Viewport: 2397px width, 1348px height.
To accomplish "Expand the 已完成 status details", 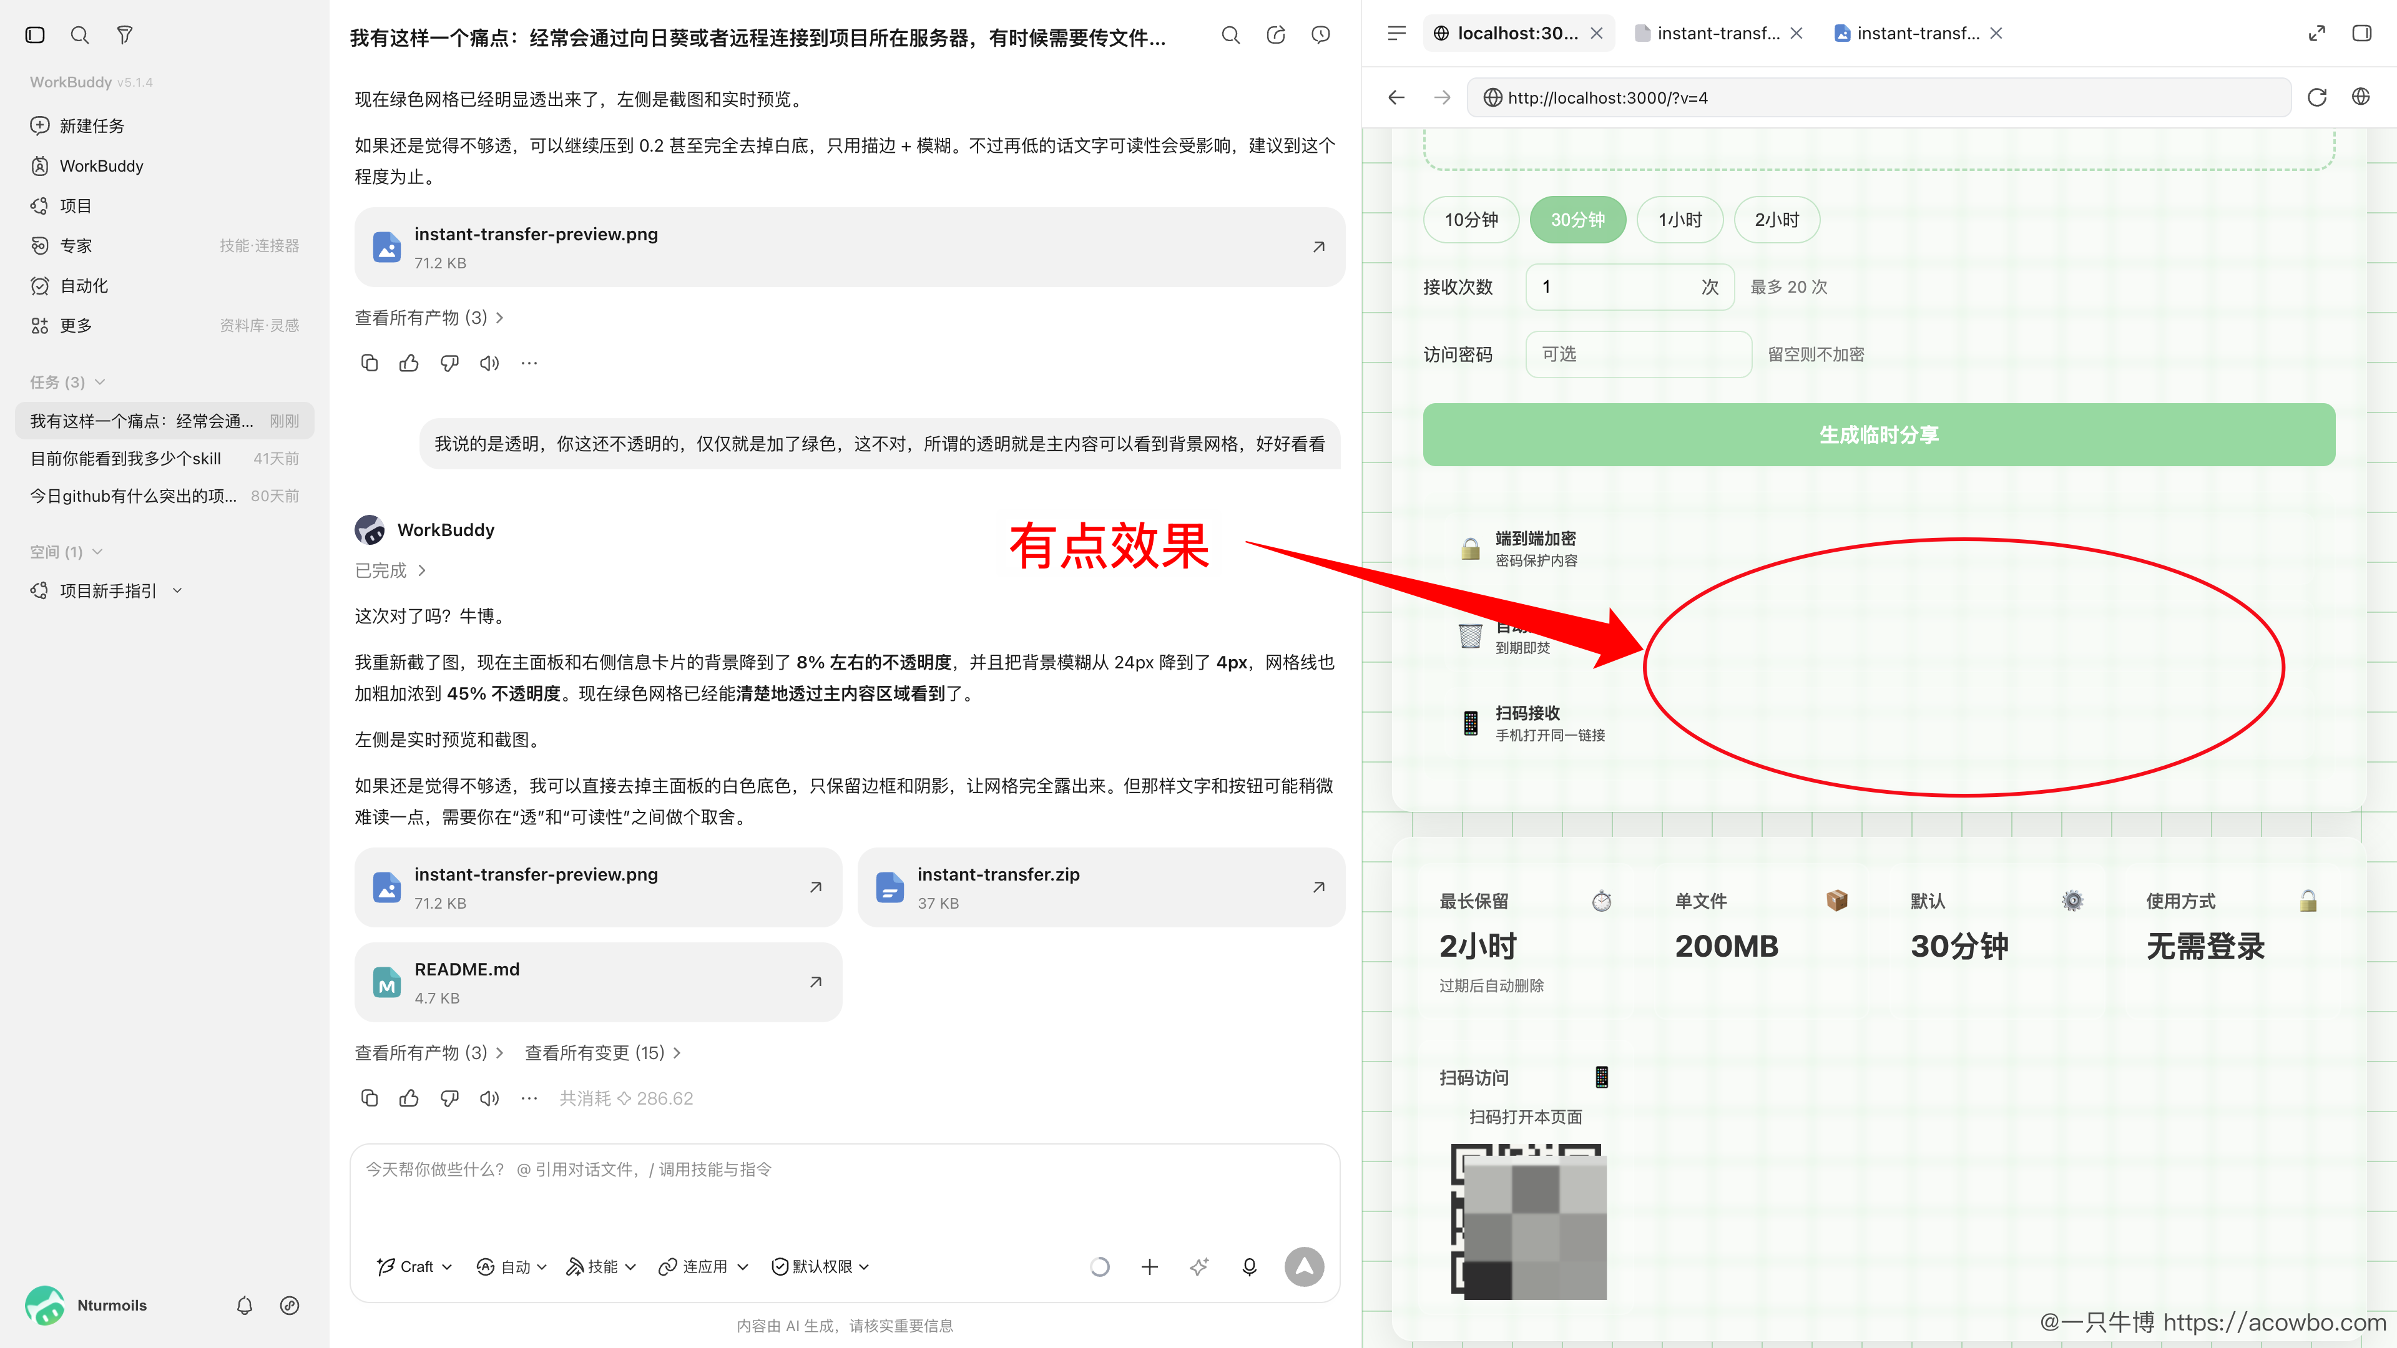I will 391,570.
